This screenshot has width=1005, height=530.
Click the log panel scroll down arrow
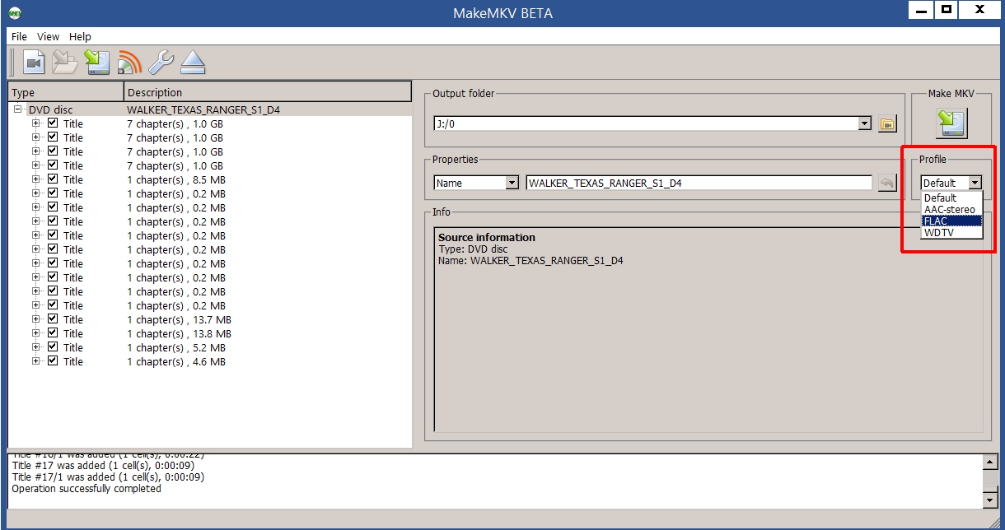click(x=990, y=500)
